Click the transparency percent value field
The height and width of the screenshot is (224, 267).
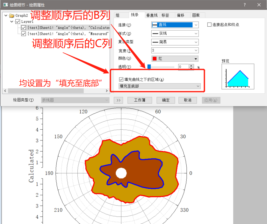pyautogui.click(x=184, y=67)
